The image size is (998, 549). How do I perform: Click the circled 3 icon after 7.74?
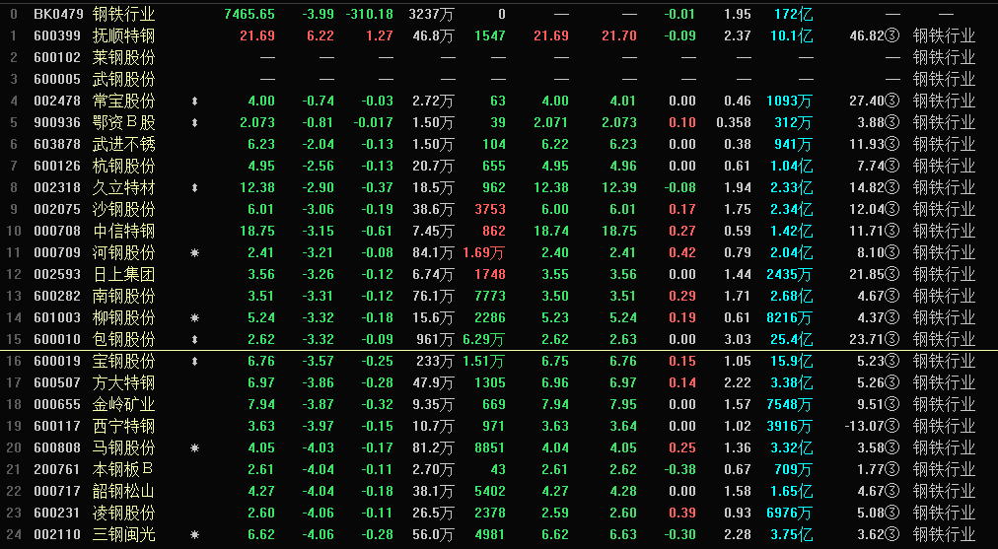point(892,166)
